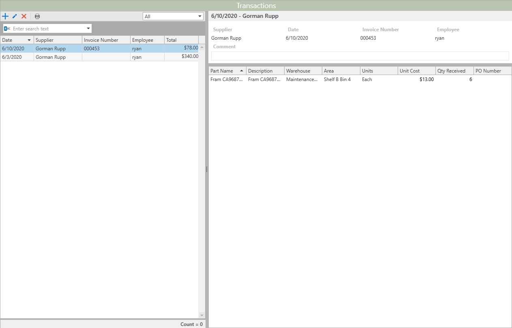The image size is (512, 328).
Task: Sort parts by Part Name header
Action: coord(227,71)
